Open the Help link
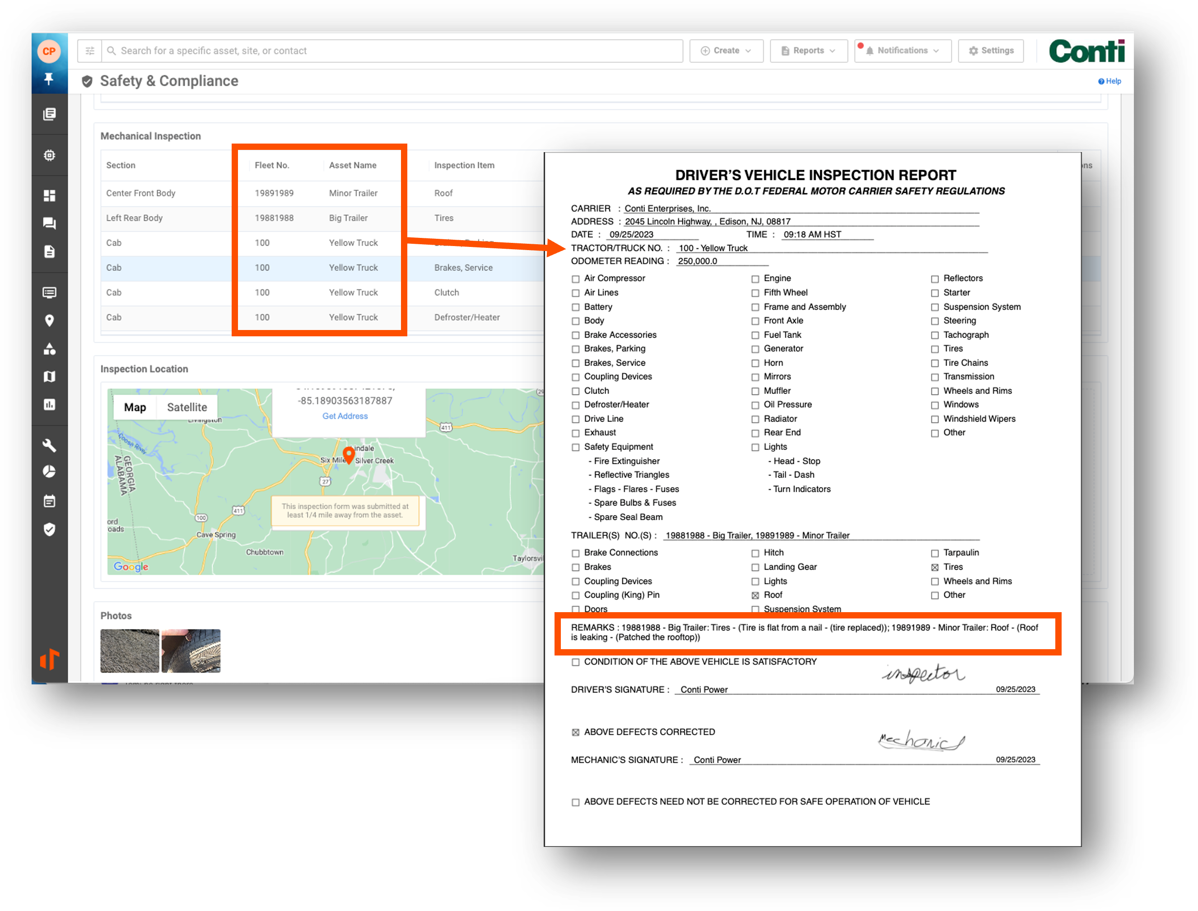1198x911 pixels. click(1109, 81)
